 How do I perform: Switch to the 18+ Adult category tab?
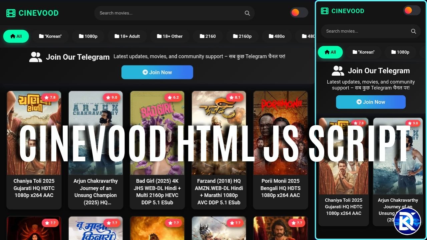(x=127, y=36)
